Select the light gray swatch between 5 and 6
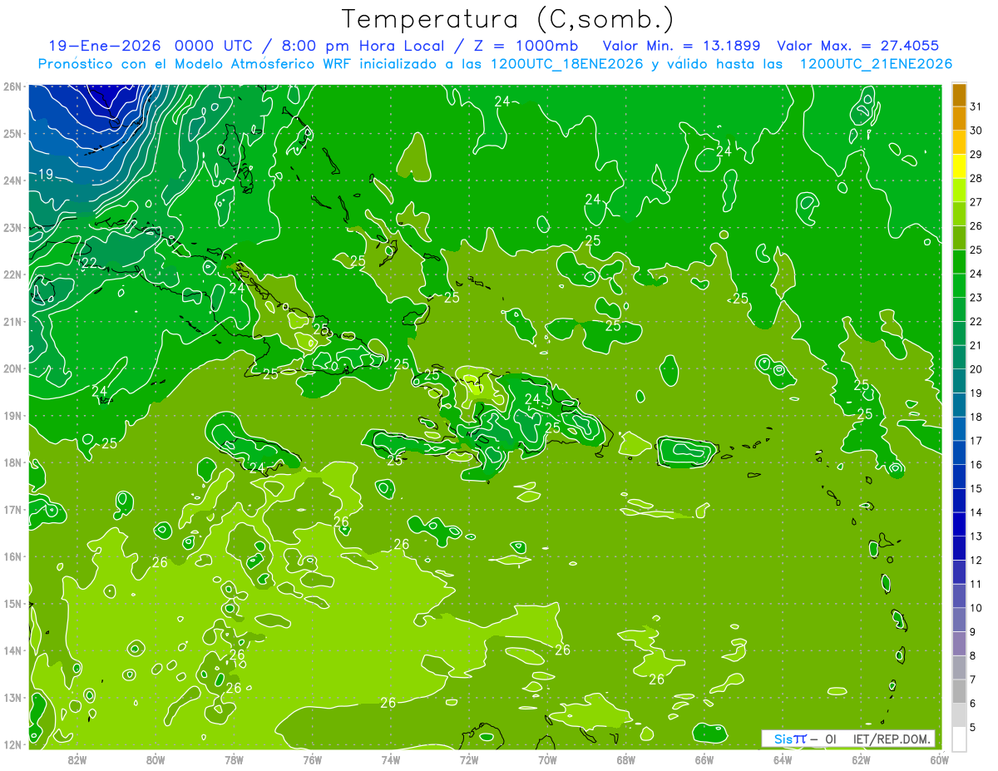Image resolution: width=998 pixels, height=771 pixels. (959, 714)
